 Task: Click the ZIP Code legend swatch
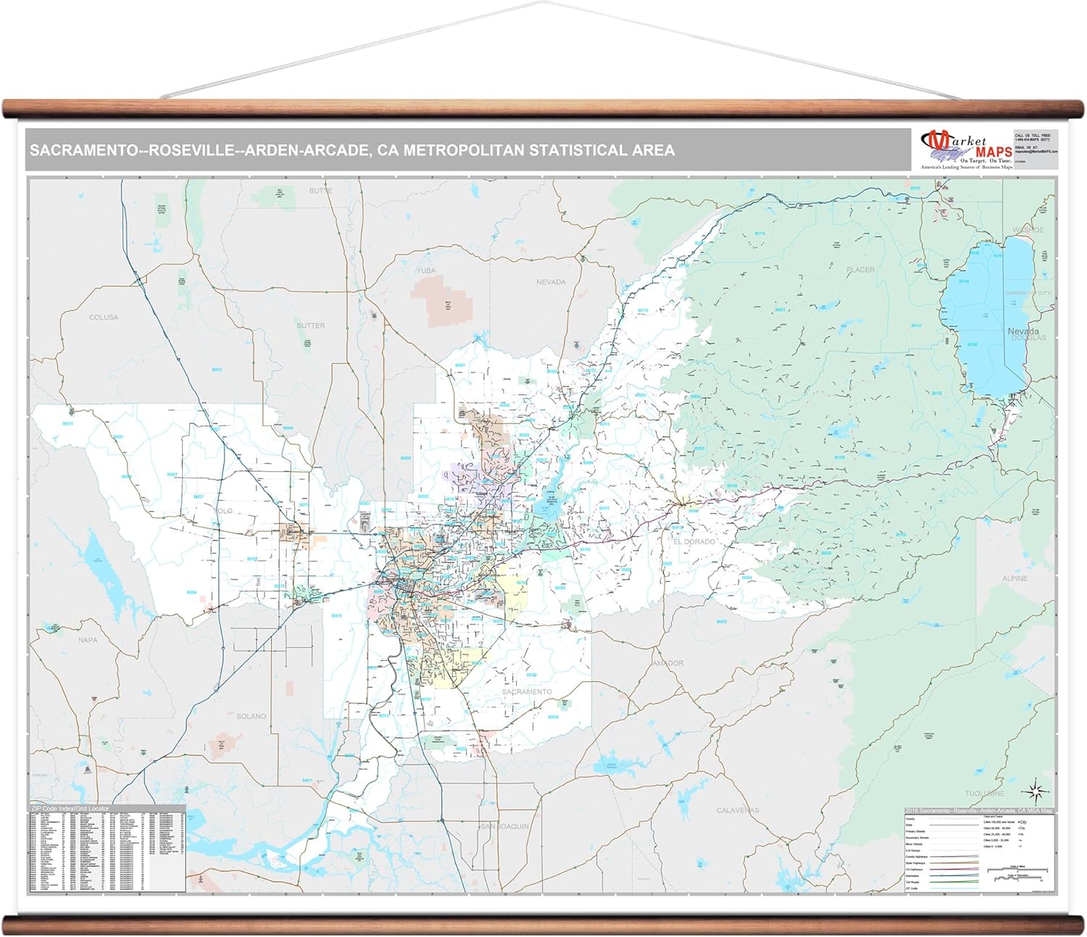coord(954,888)
